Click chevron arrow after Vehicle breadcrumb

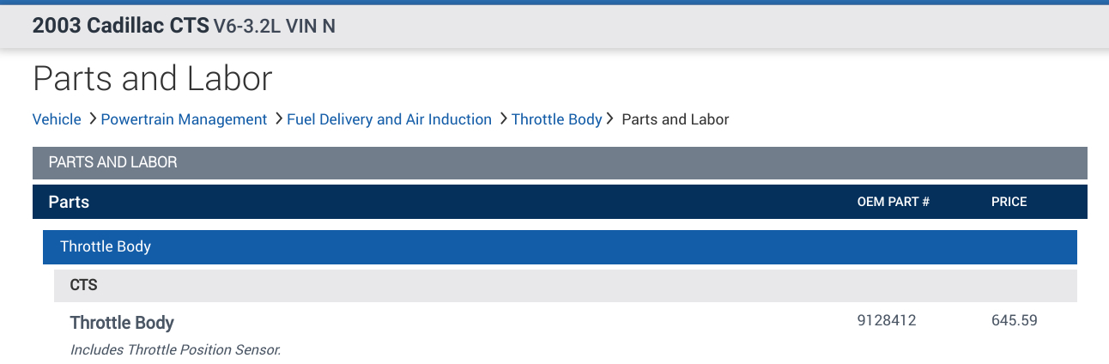pyautogui.click(x=92, y=119)
